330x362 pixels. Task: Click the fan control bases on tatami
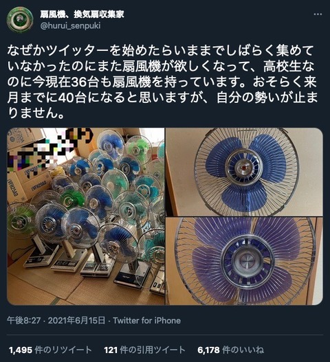92,270
